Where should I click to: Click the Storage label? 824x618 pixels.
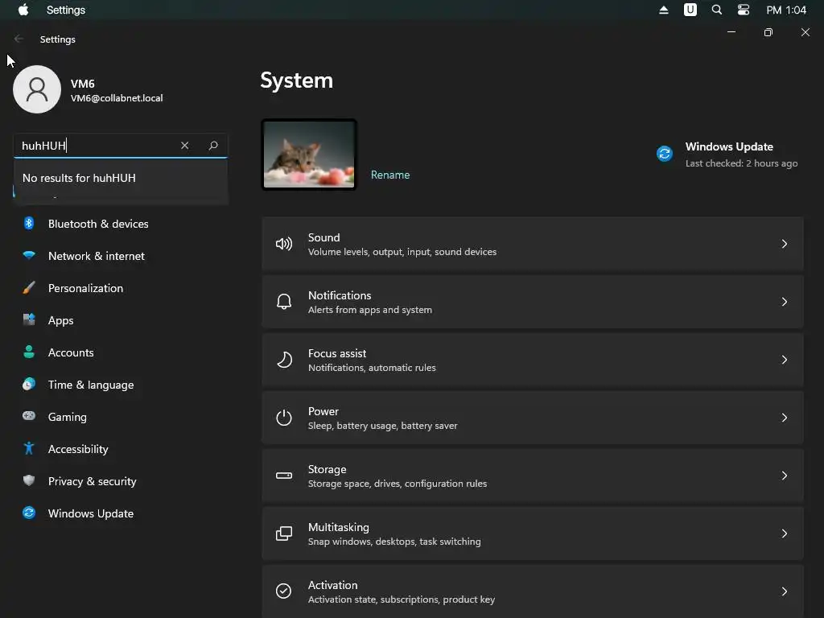point(327,469)
